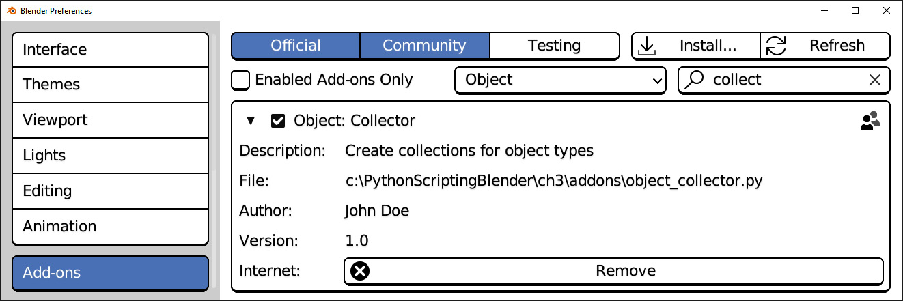This screenshot has height=301, width=903.
Task: Toggle the Community add-ons filter
Action: point(424,46)
